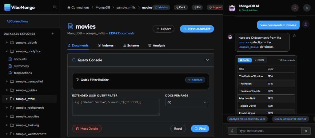
Task: Switch to the Documents tab
Action: point(78,45)
